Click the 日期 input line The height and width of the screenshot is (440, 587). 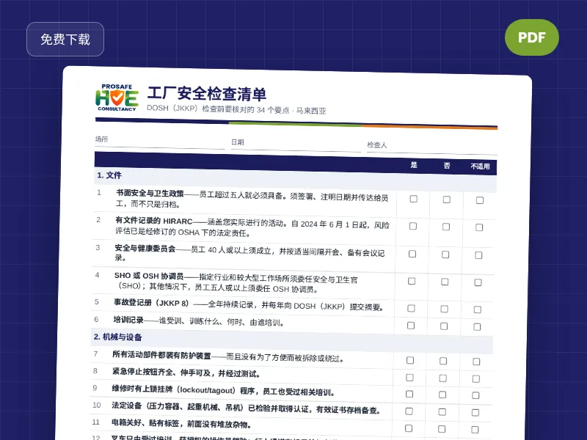[x=296, y=145]
